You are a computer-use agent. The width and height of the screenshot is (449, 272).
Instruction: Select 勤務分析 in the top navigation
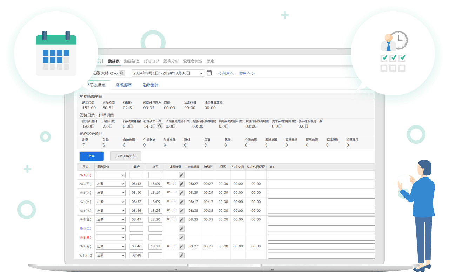(171, 61)
